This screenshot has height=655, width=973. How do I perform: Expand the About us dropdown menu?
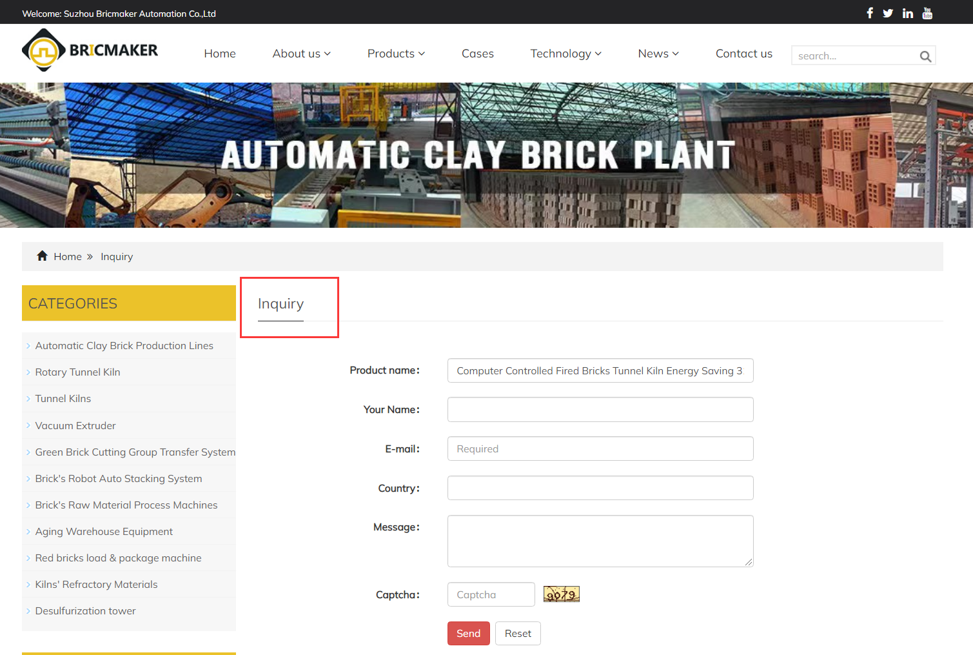pyautogui.click(x=301, y=54)
